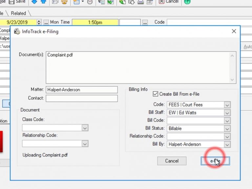Click the Documents list scrollbar down arrow
Viewport: 252px width, 189px height.
click(x=233, y=80)
